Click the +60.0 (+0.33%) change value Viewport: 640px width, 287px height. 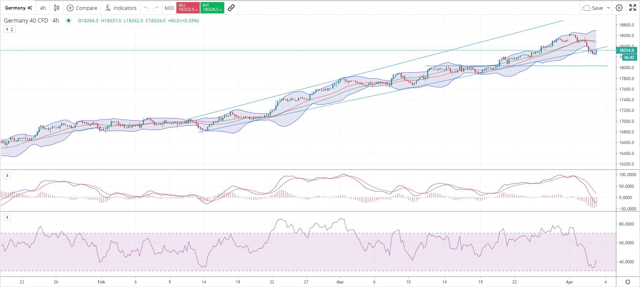(x=183, y=20)
